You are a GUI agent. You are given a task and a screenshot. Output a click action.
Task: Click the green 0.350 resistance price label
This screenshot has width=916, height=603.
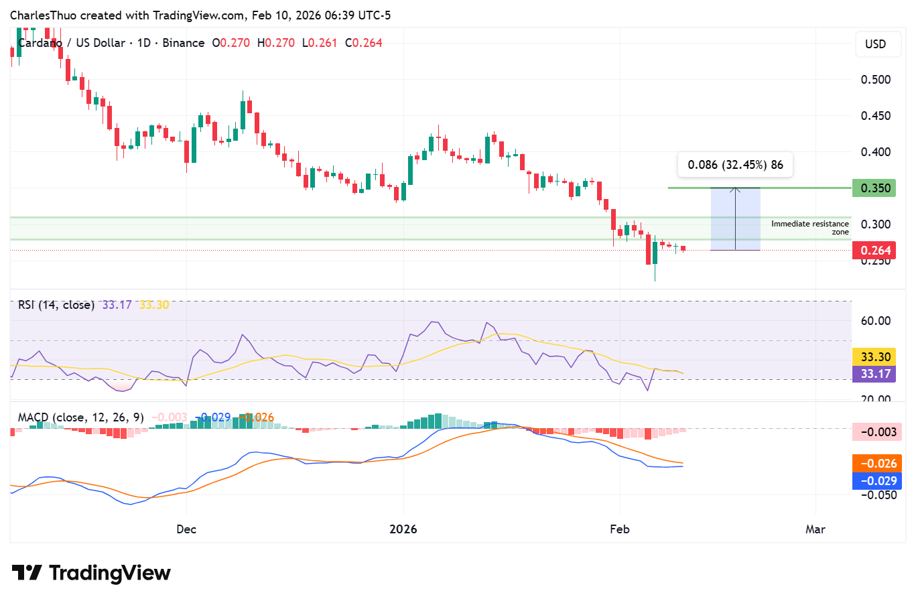pyautogui.click(x=874, y=188)
